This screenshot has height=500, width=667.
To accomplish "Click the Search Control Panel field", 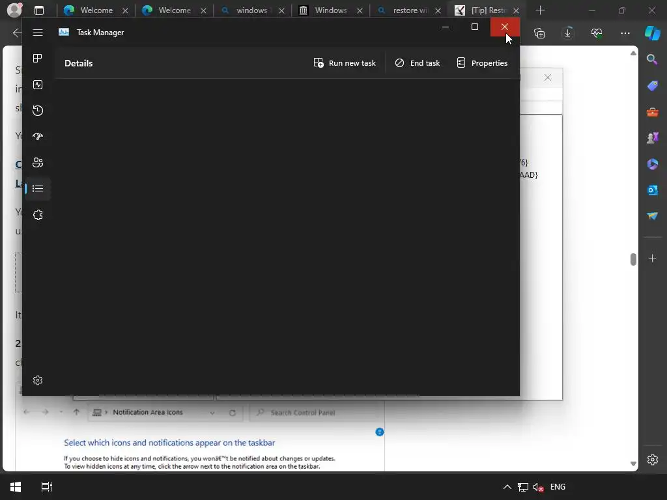I will pos(315,412).
